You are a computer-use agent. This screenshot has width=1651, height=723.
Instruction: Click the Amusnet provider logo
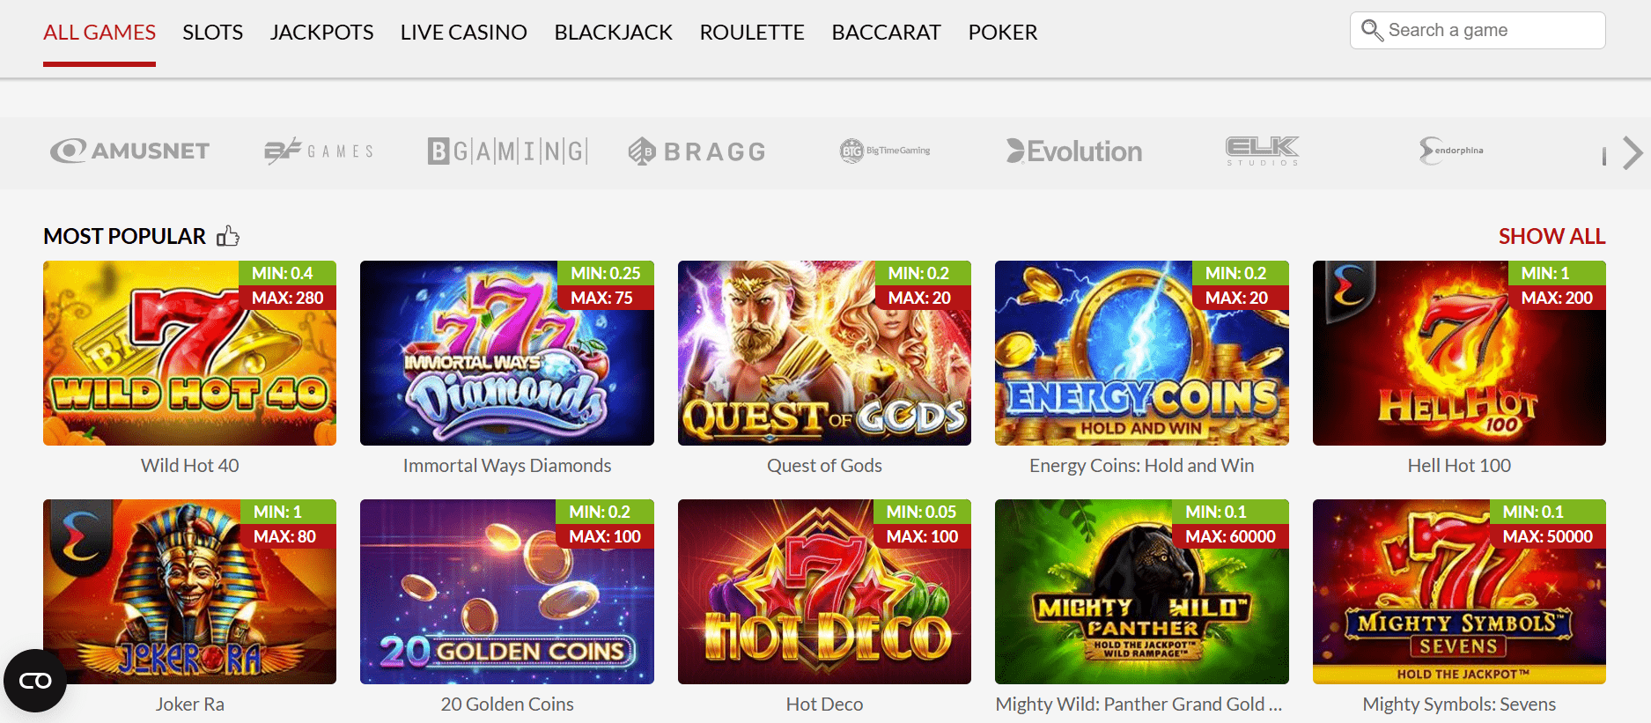pos(130,151)
